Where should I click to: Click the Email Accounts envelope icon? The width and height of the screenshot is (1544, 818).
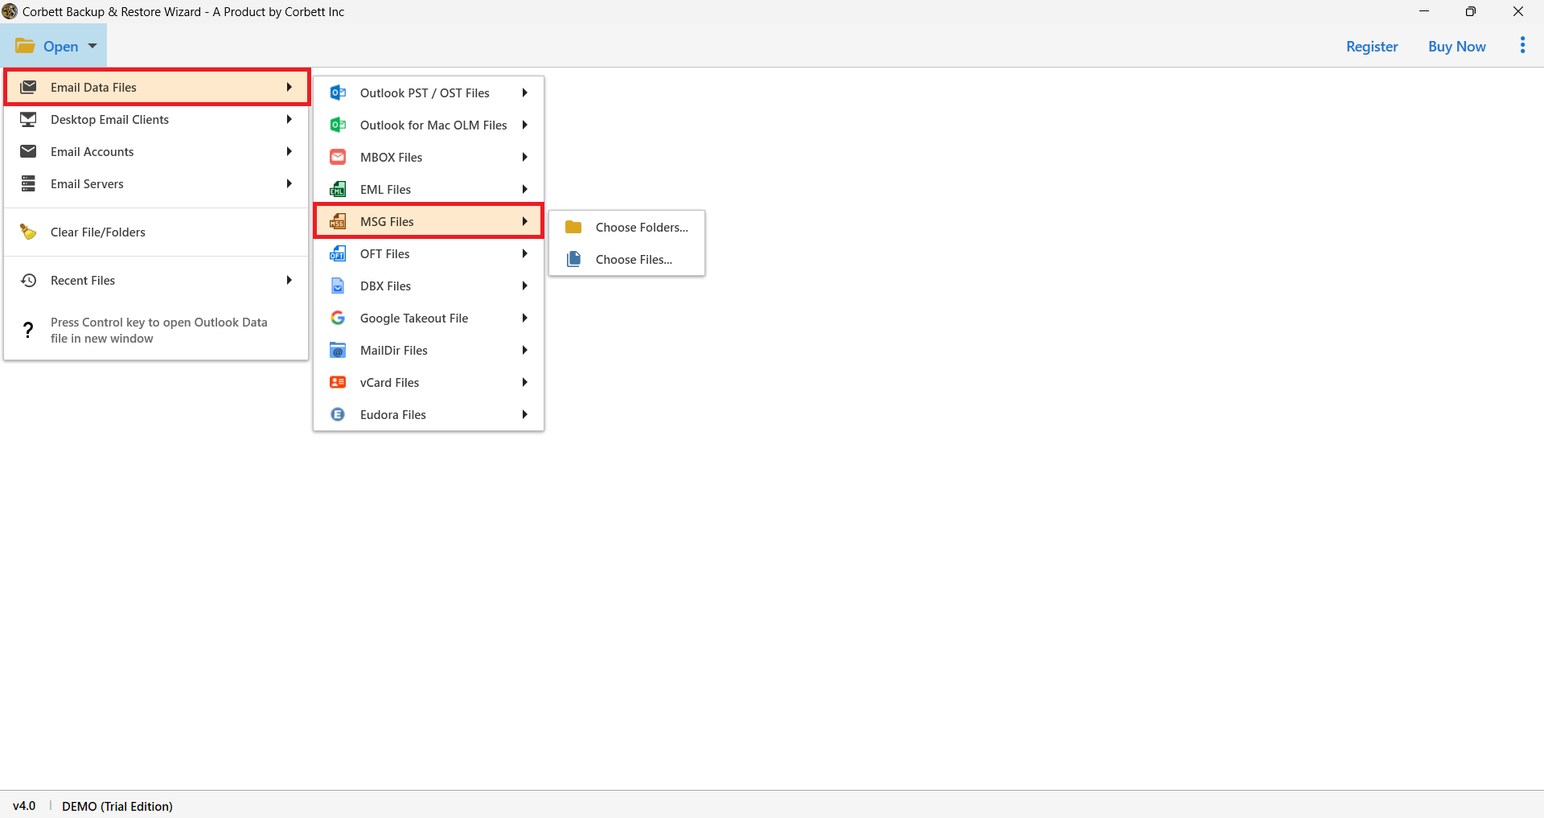click(28, 151)
